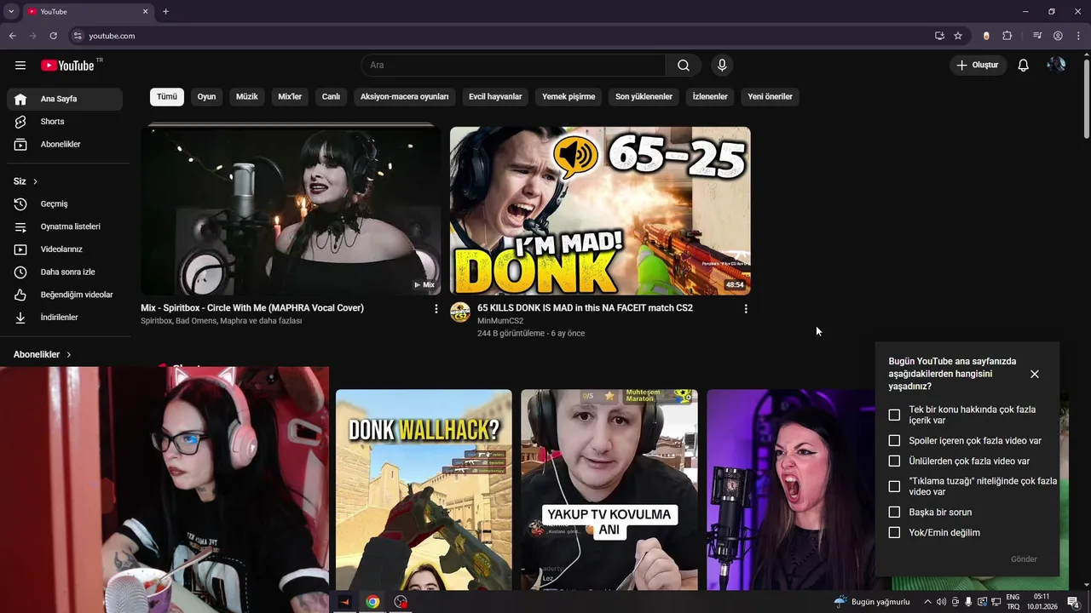Open the 'YAKUP TV KOVULMA ANI' short
Viewport: 1091px width, 613px height.
(x=609, y=490)
